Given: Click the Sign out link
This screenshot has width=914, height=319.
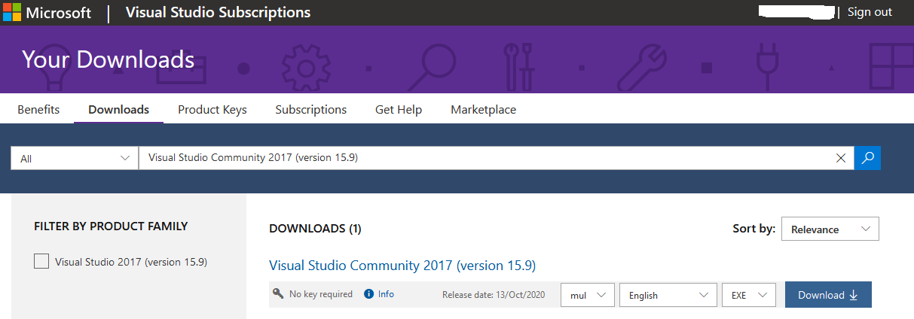Looking at the screenshot, I should tap(870, 12).
